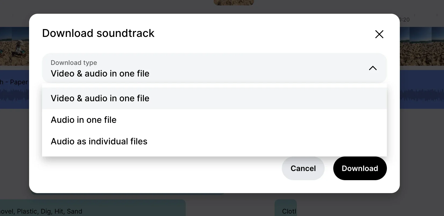444x216 pixels.
Task: Click the 'Paper' audio waveform clip
Action: coord(15,89)
